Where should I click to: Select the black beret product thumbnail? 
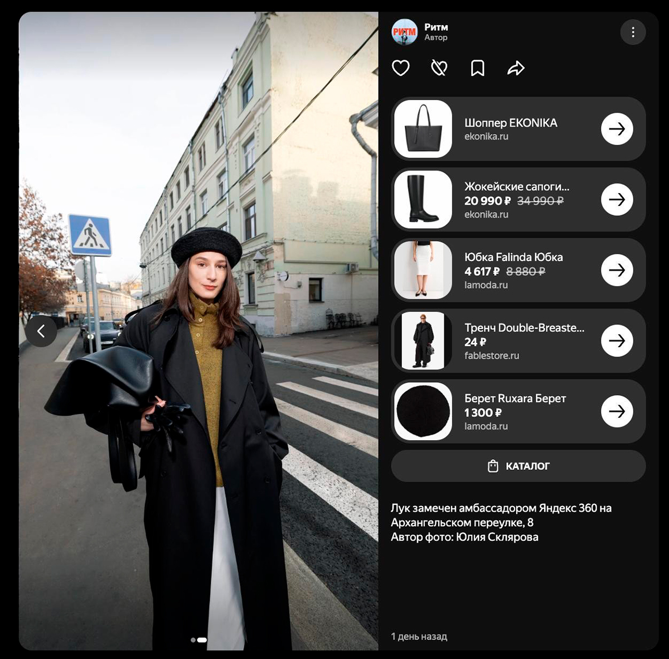click(423, 411)
